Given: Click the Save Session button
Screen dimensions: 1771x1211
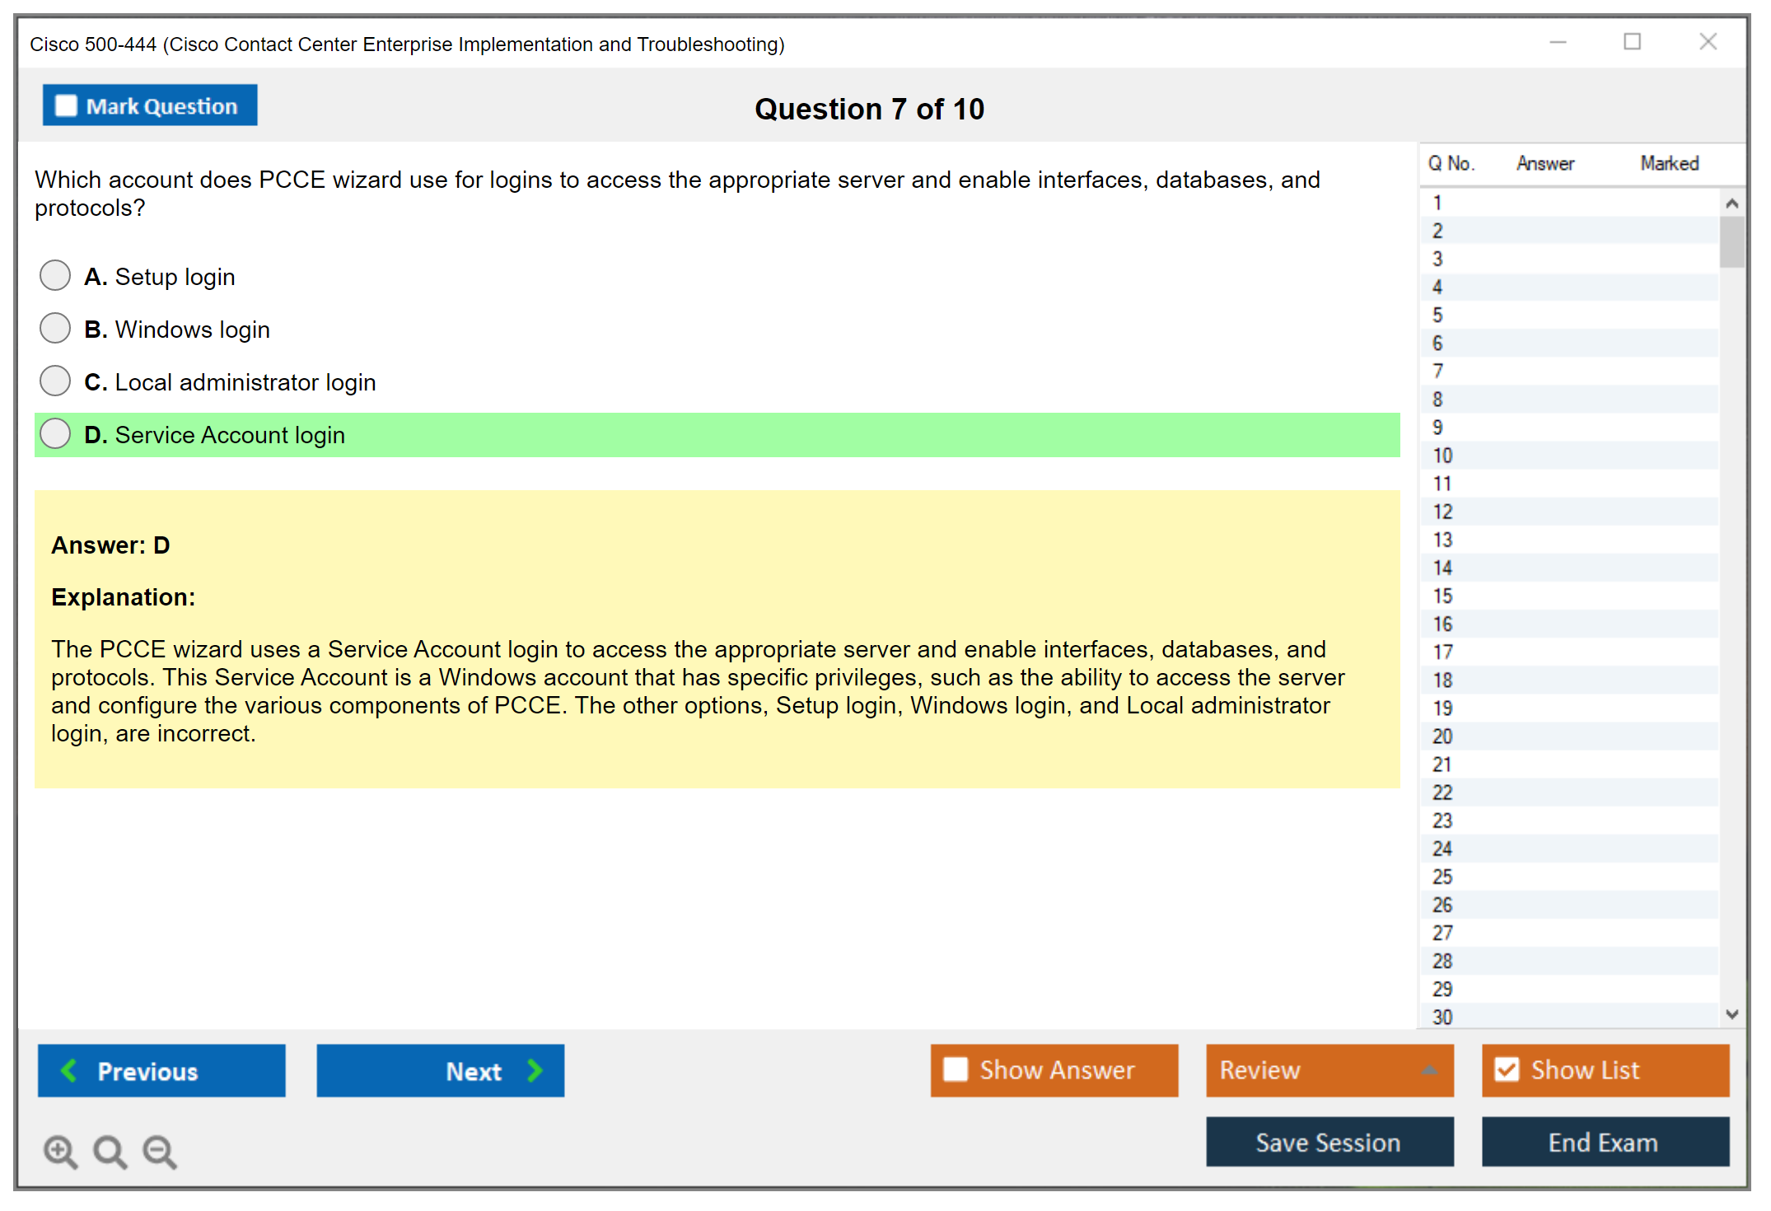Looking at the screenshot, I should pos(1329,1142).
